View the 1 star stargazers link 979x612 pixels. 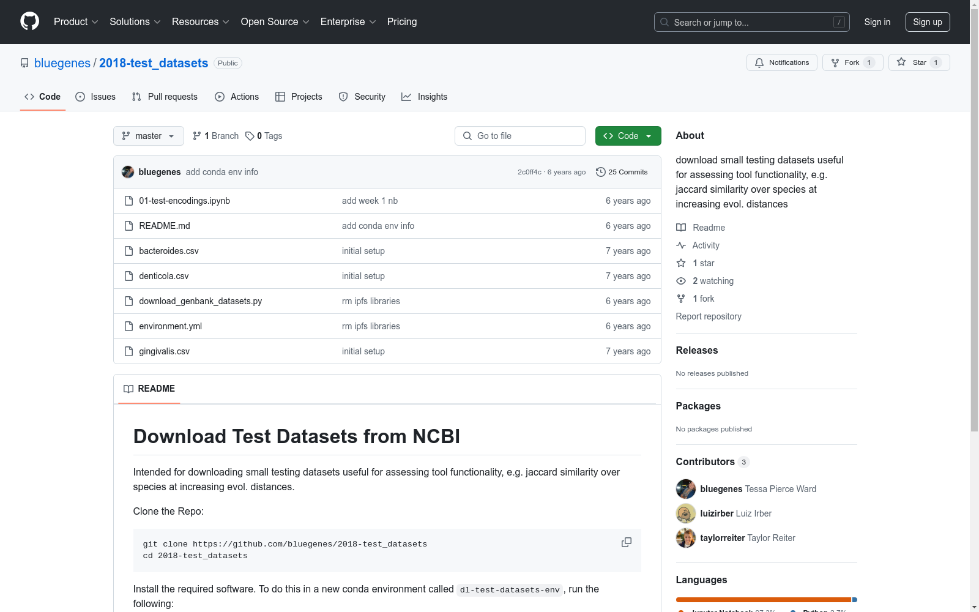(x=696, y=263)
